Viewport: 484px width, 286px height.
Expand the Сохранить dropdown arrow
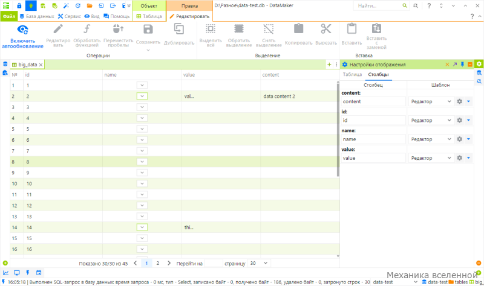click(x=148, y=50)
